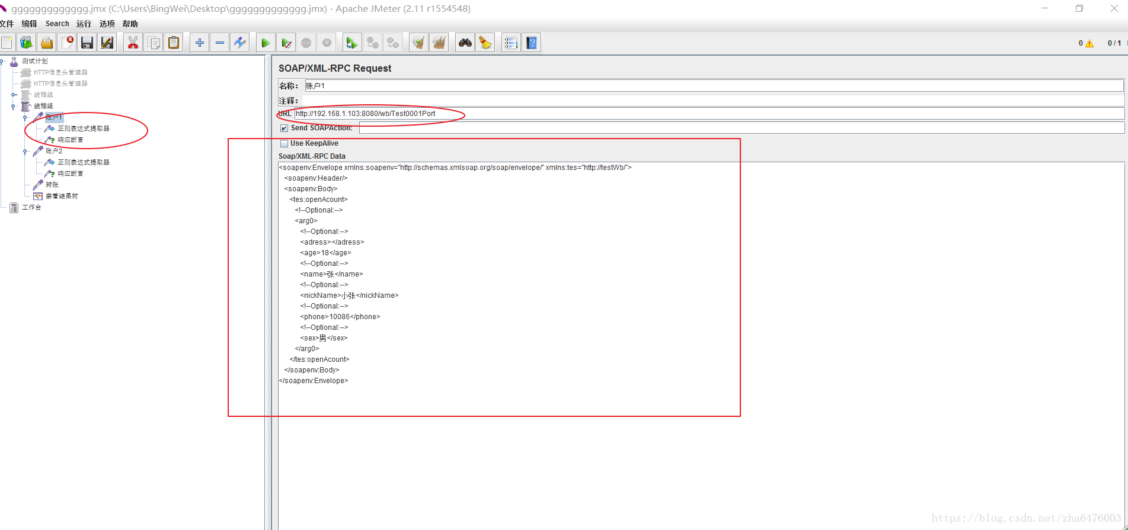
Task: Open the Search menu
Action: pos(57,24)
